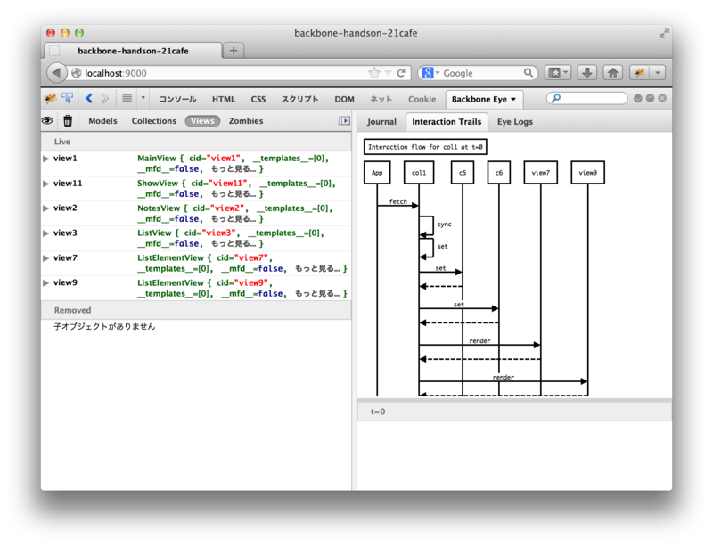Open the Backbone Eye tab dropdown
The image size is (713, 547).
click(514, 99)
